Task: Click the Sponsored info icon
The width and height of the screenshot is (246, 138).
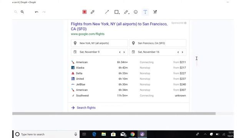Action: tap(185, 23)
